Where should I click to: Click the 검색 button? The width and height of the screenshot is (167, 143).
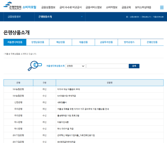point(134,66)
